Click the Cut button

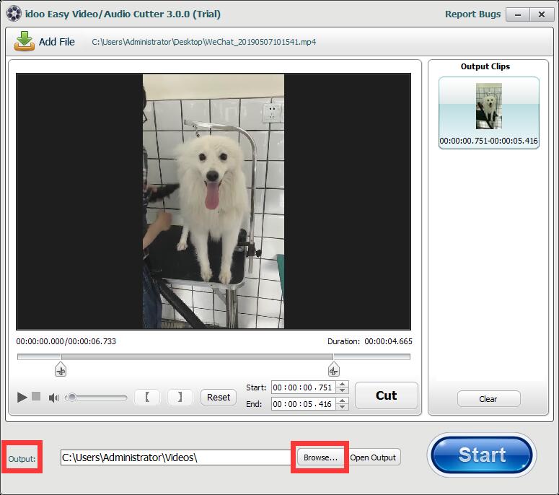click(x=386, y=395)
